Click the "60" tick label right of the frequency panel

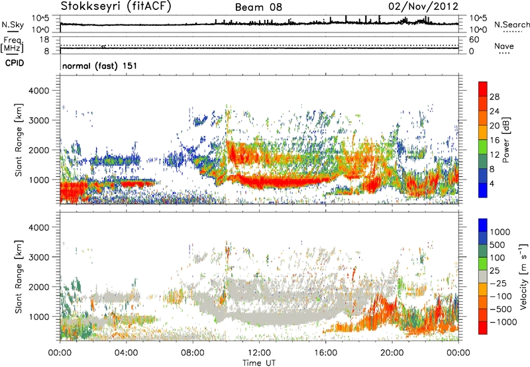474,40
